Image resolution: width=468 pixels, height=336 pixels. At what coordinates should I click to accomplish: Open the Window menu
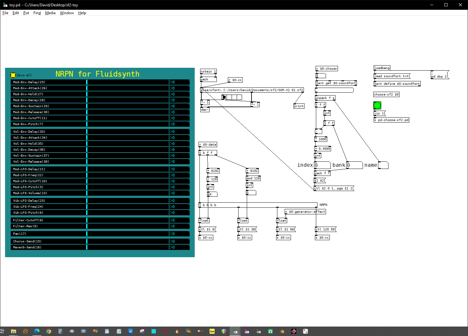tap(67, 13)
